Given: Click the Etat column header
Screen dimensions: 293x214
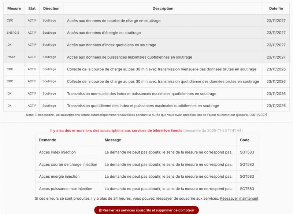Looking at the screenshot, I should 32,8.
